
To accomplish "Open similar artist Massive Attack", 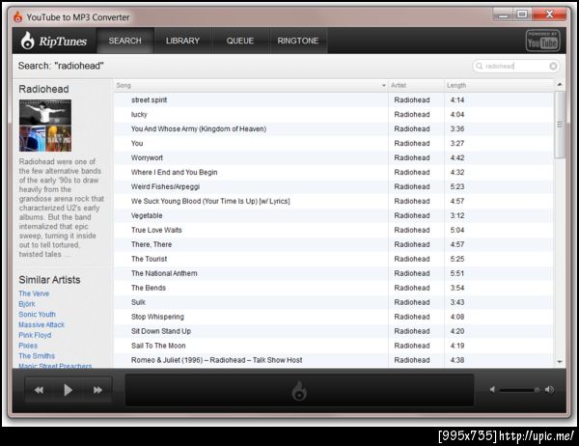I will 41,324.
